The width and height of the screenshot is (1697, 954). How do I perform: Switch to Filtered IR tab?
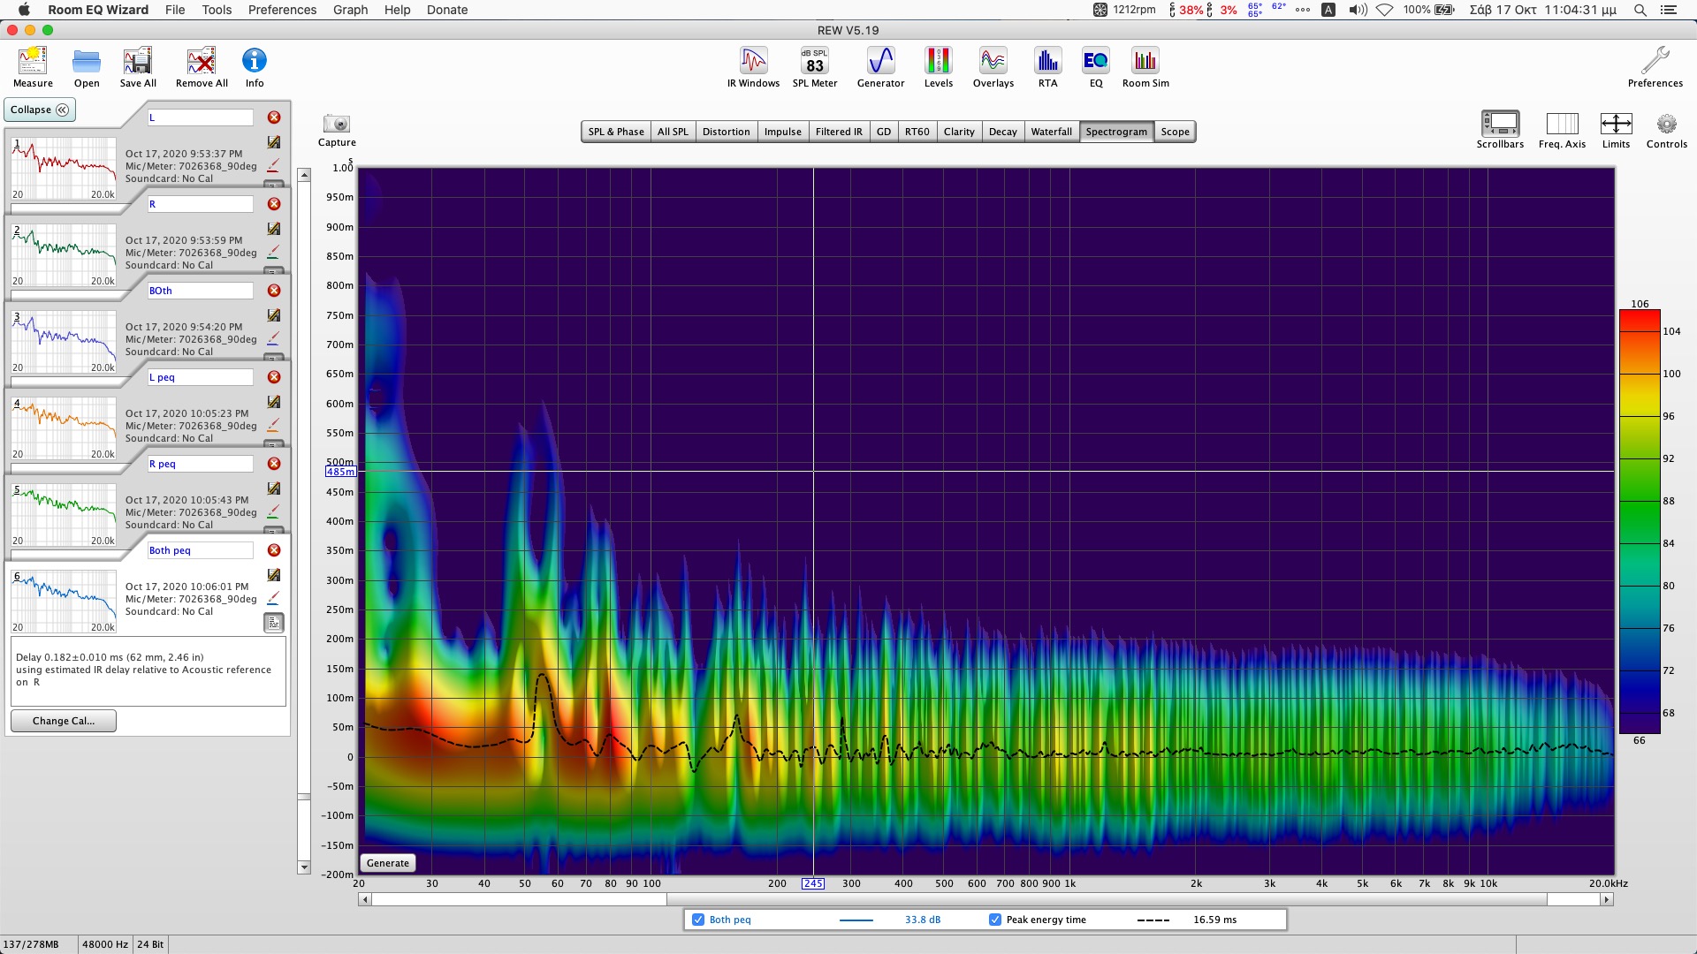pyautogui.click(x=839, y=132)
